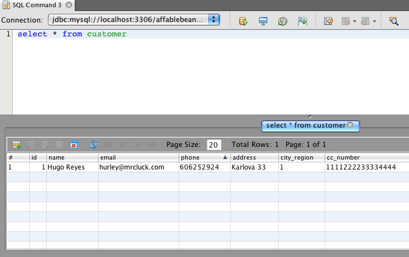
Task: Select the 'select * from customer' result tab
Action: tap(305, 125)
